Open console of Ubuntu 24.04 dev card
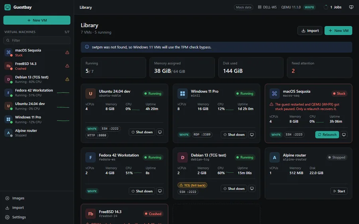This screenshot has width=359, height=224. (160, 132)
